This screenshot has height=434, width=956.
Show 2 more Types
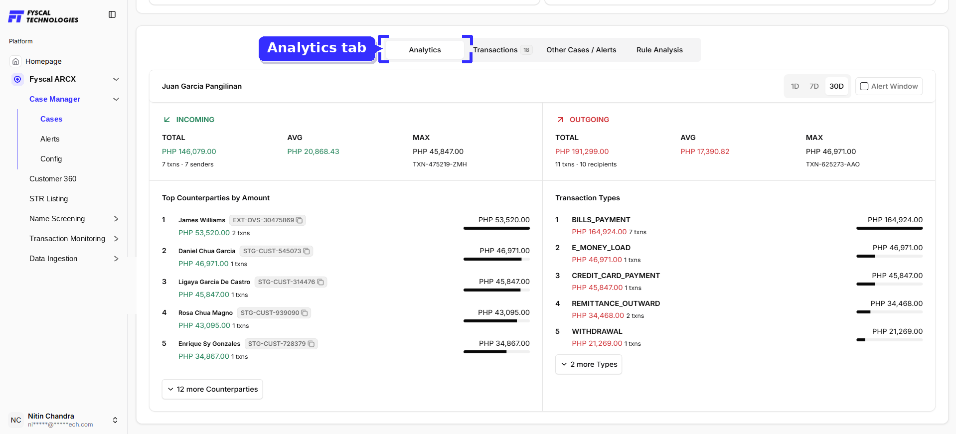(589, 364)
